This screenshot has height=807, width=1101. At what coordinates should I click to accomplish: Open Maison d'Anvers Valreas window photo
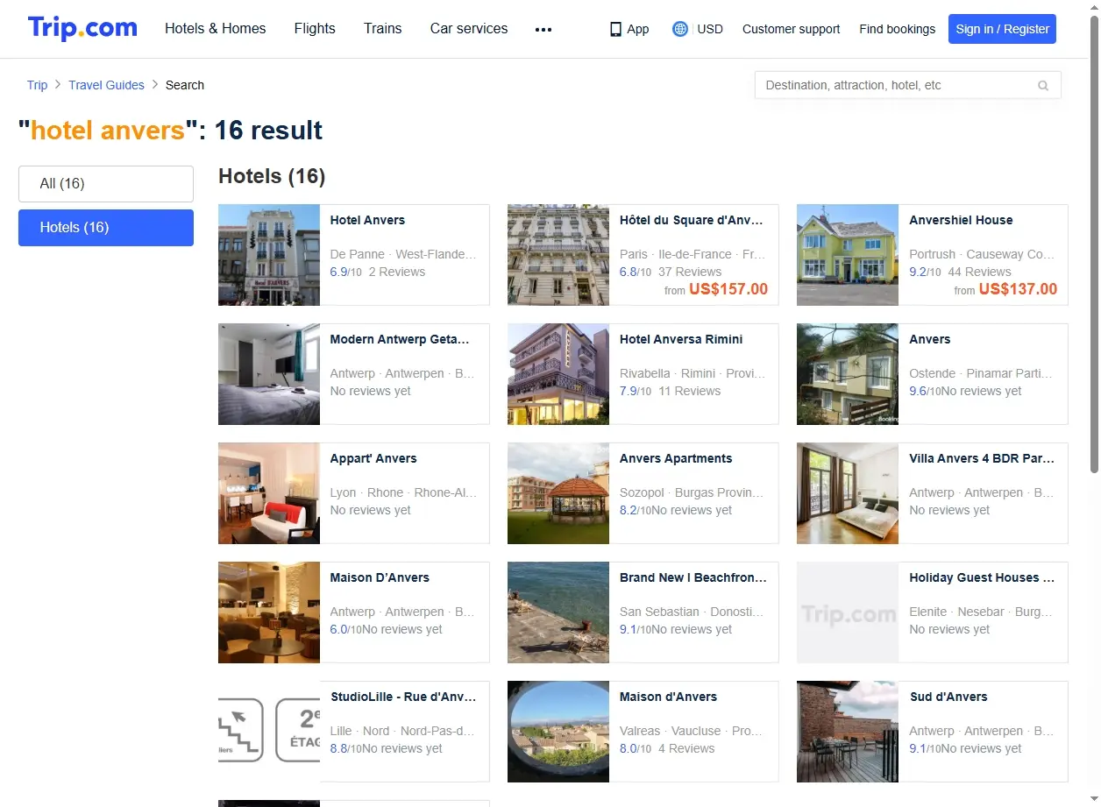(558, 732)
